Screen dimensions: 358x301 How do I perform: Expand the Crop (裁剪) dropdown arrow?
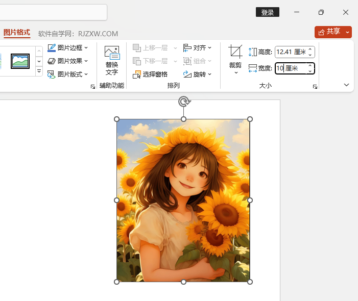tap(236, 73)
